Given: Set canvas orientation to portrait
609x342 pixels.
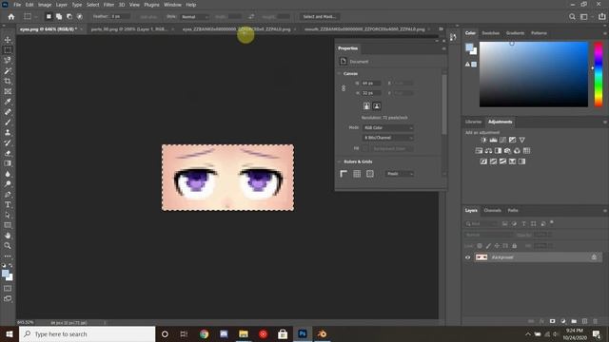Looking at the screenshot, I should (366, 106).
